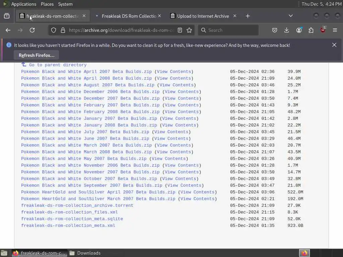Viewport: 343px width, 257px height.
Task: Toggle reader view icon in address bar
Action: [x=180, y=30]
